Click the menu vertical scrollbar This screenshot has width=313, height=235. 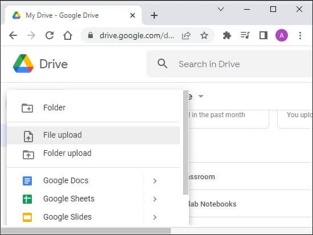tap(186, 142)
